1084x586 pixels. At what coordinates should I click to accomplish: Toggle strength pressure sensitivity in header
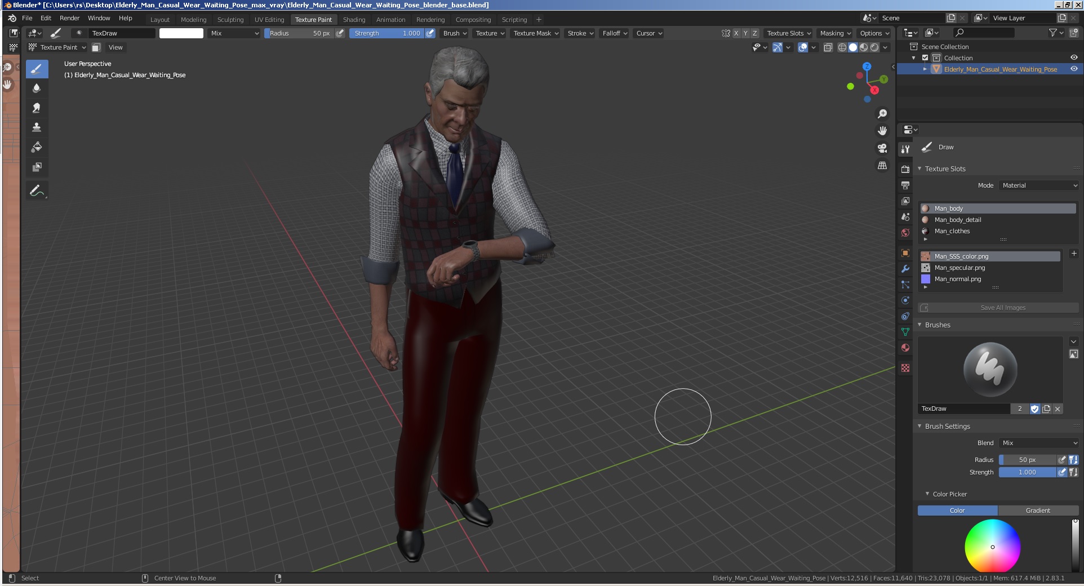pos(430,33)
